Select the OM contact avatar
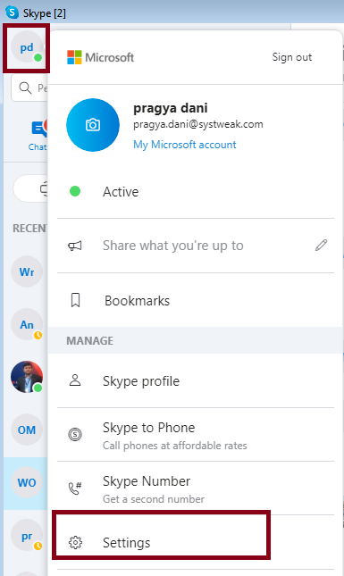 tap(27, 430)
